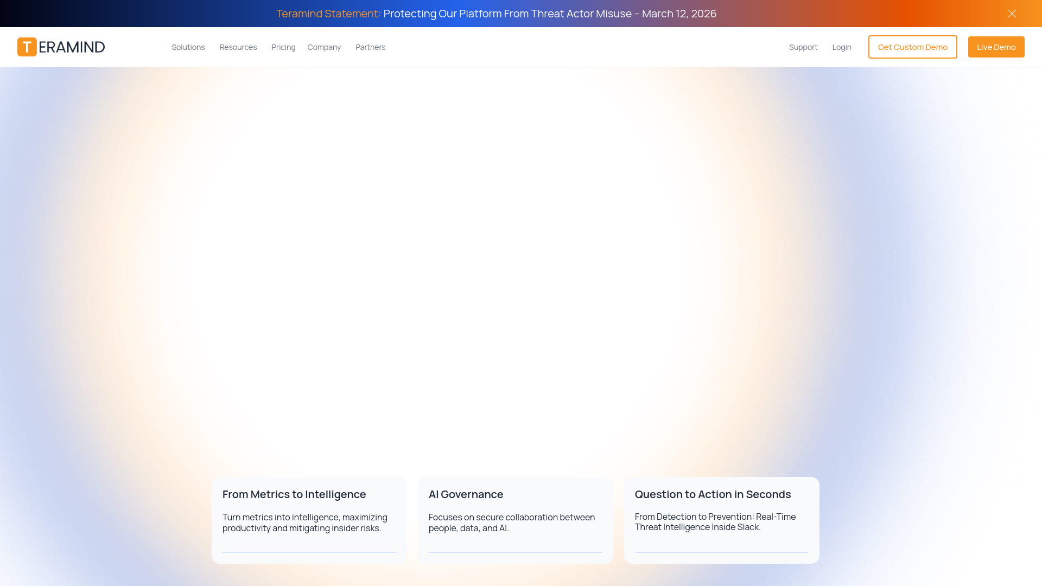Click the Teramind logo
This screenshot has height=586, width=1042.
point(61,47)
